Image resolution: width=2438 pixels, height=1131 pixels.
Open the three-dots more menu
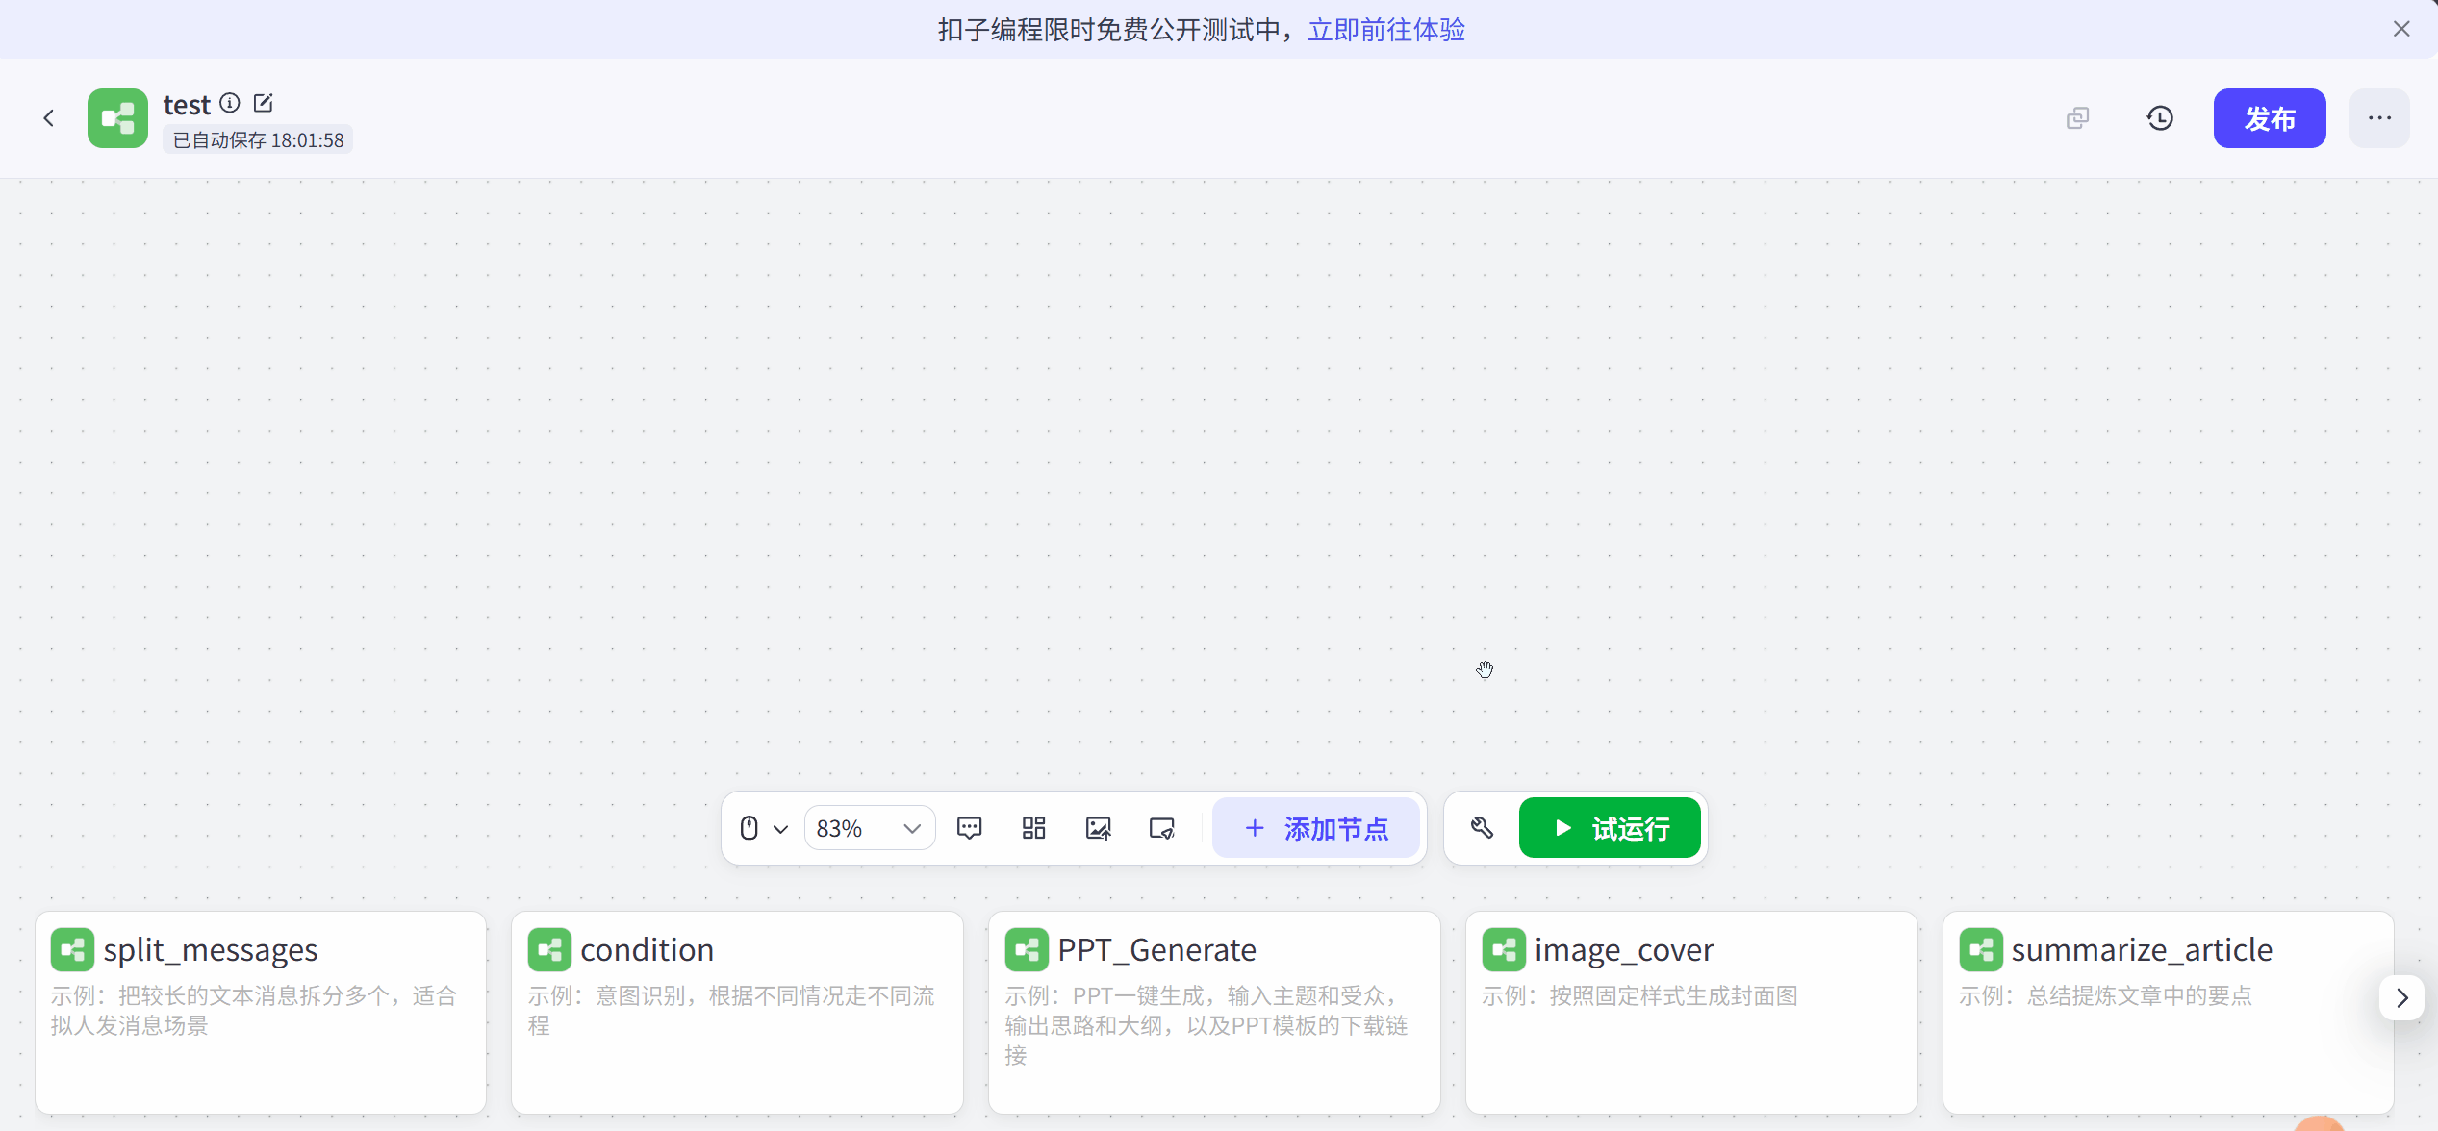[2379, 118]
